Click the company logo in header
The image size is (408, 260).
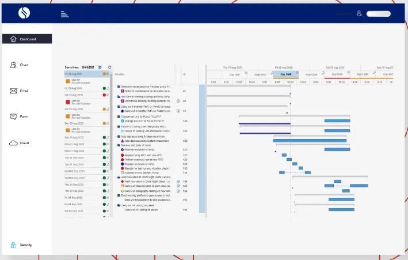coord(24,13)
